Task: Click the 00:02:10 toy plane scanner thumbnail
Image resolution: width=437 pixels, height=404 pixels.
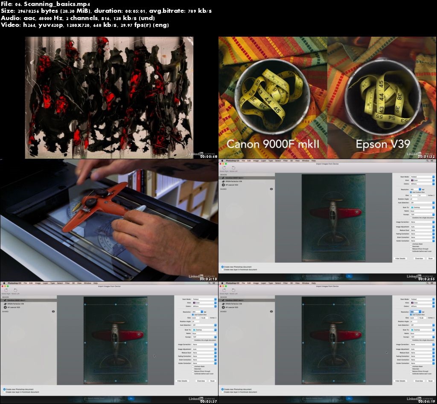Action: tap(109, 220)
